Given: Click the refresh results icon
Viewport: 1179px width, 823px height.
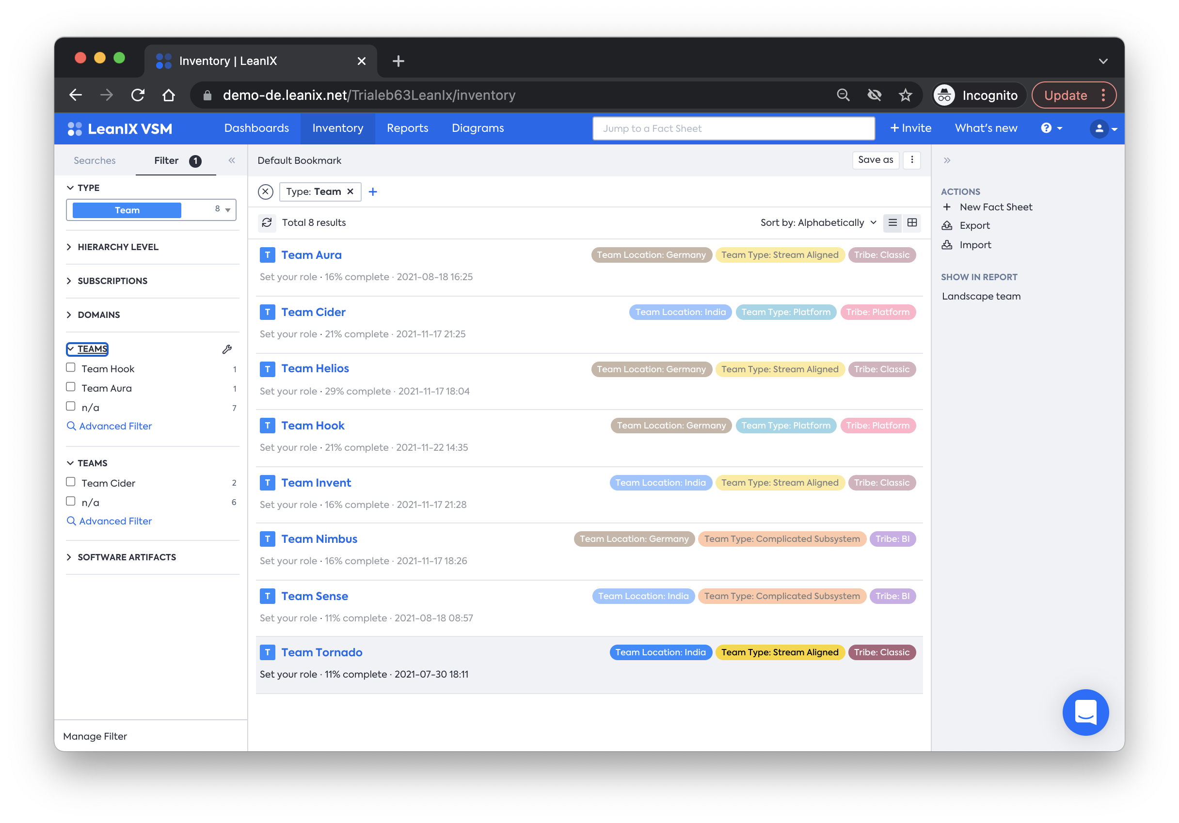Looking at the screenshot, I should [267, 223].
